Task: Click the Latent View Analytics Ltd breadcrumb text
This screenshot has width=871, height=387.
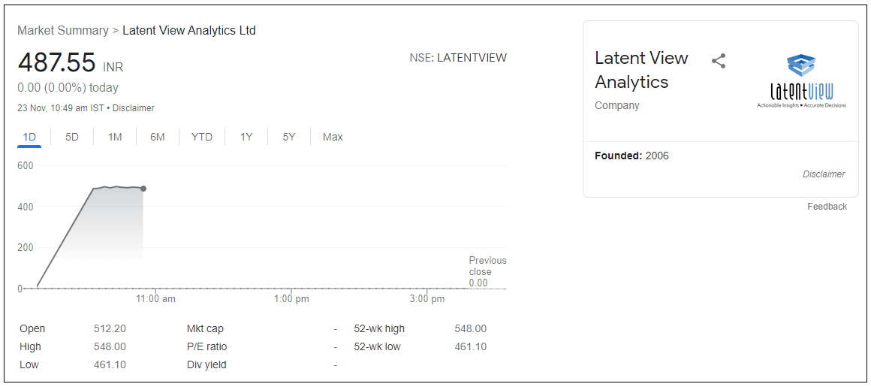Action: 189,31
